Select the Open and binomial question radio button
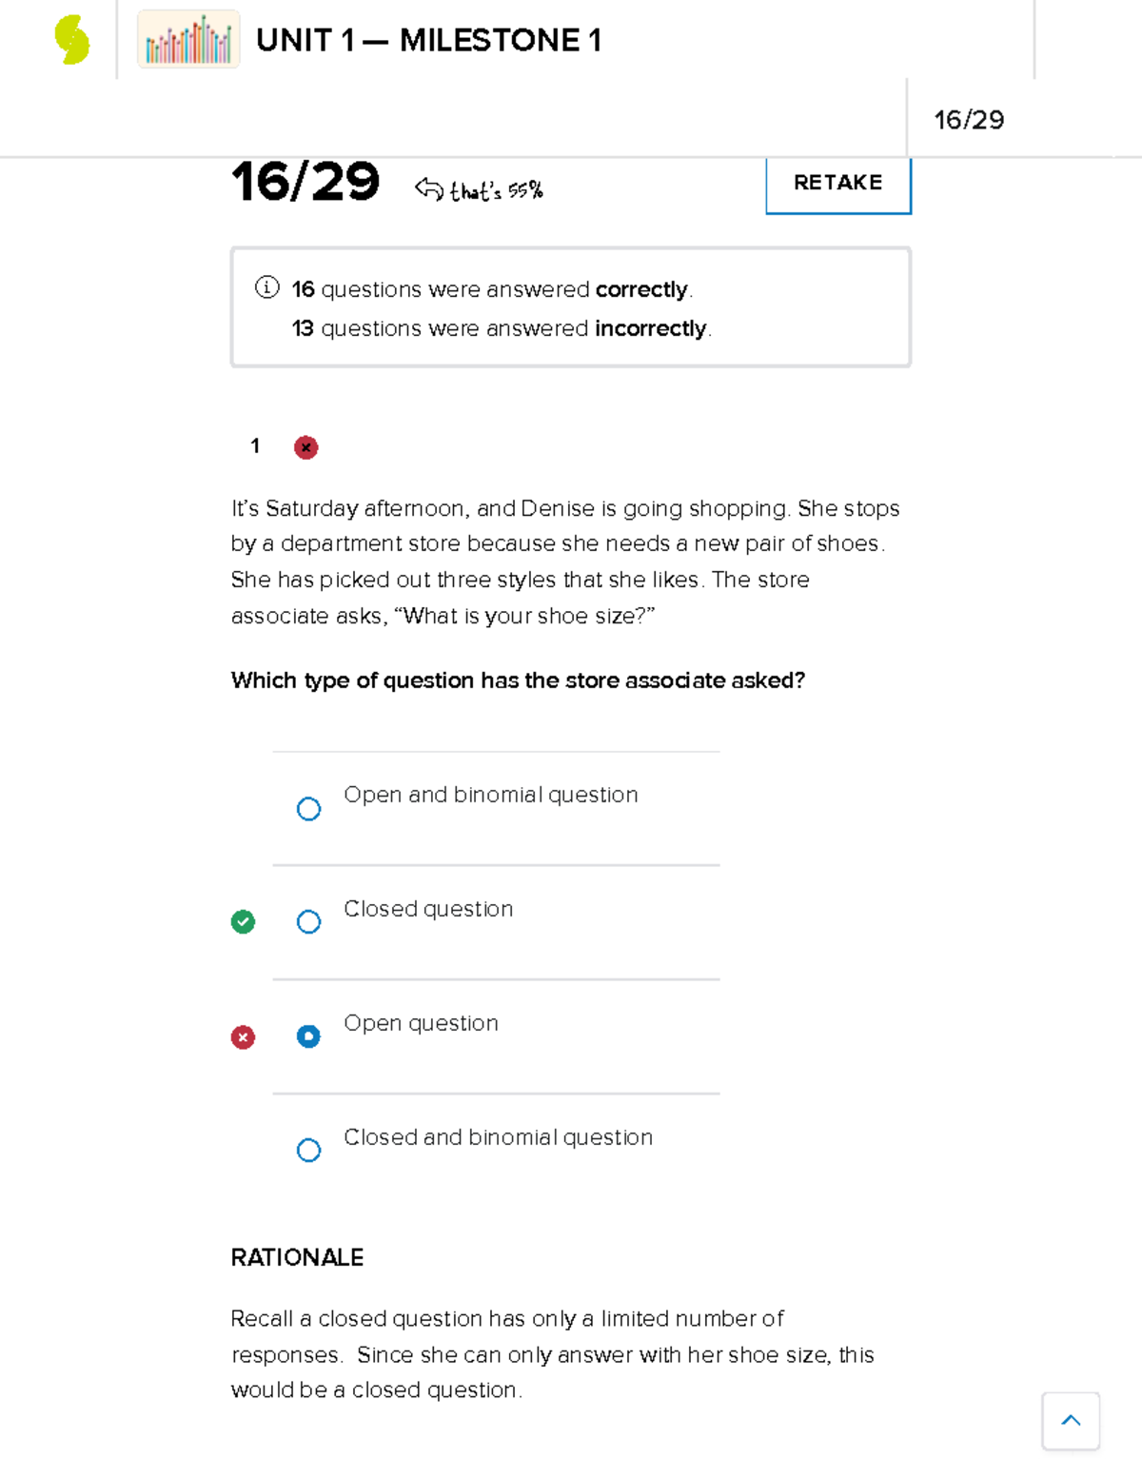Image resolution: width=1142 pixels, height=1478 pixels. [307, 808]
